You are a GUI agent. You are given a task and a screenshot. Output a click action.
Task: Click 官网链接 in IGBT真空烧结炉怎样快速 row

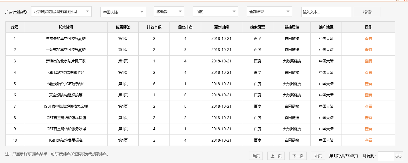coord(292,118)
